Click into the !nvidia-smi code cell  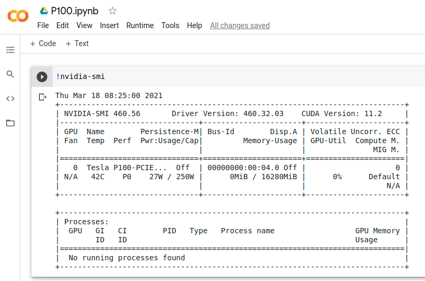pyautogui.click(x=239, y=76)
